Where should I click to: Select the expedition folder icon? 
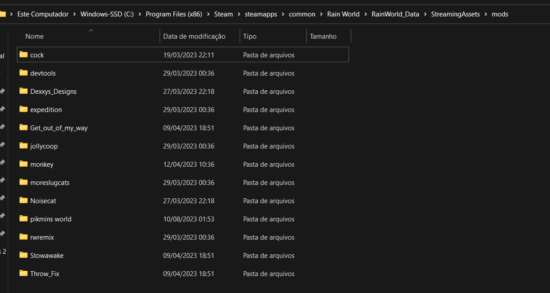24,109
